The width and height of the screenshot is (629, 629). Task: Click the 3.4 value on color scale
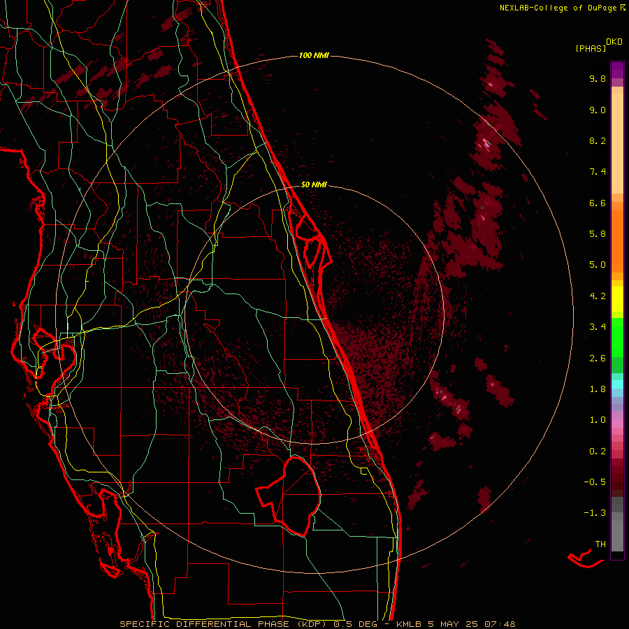click(598, 327)
